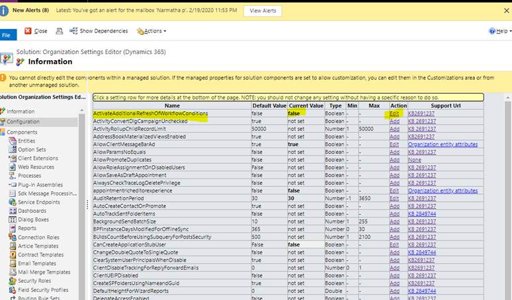Image resolution: width=512 pixels, height=300 pixels.
Task: Click the View Alerts button
Action: click(x=263, y=11)
